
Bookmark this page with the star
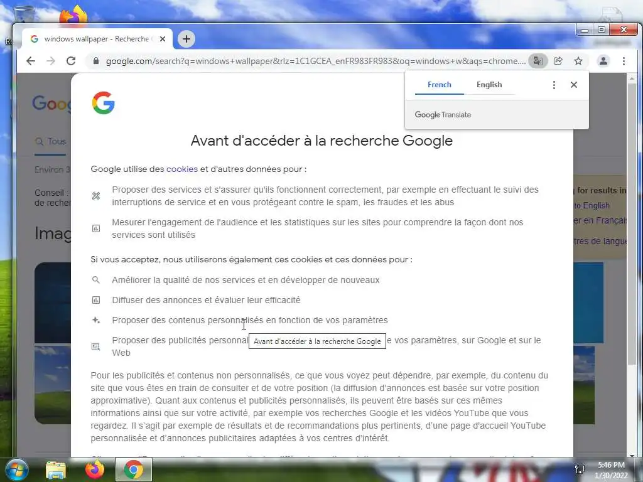pyautogui.click(x=578, y=61)
